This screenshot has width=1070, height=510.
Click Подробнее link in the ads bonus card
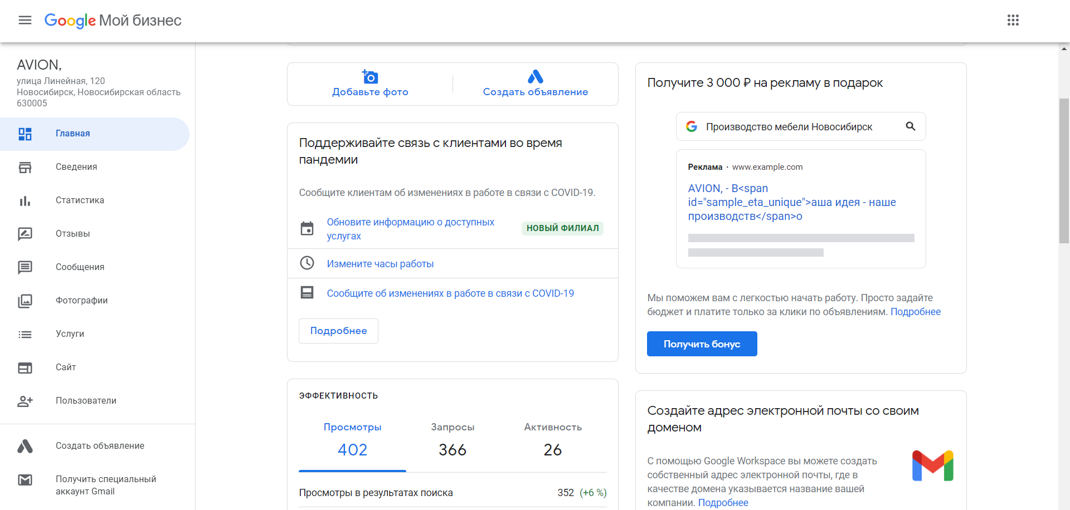coord(915,312)
